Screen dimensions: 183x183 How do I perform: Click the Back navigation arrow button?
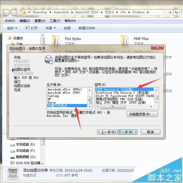pos(6,12)
